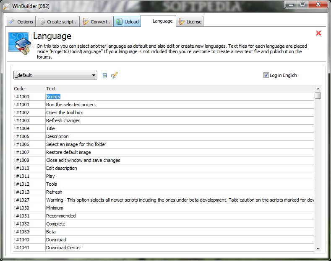The image size is (331, 261).
Task: Switch to the License tab
Action: click(x=190, y=22)
